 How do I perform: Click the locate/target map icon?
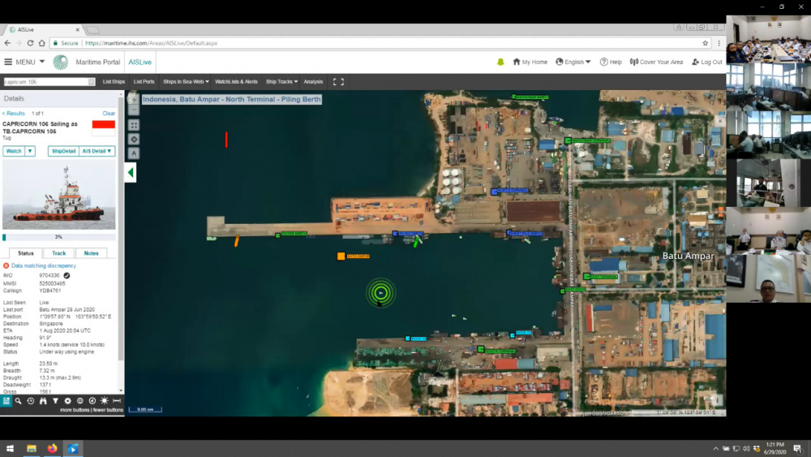[134, 140]
